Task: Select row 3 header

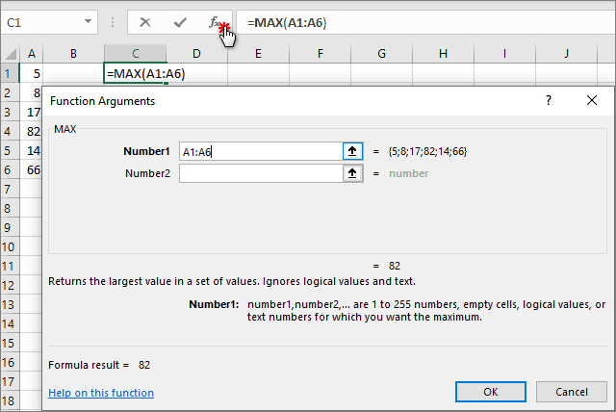Action: coord(10,112)
